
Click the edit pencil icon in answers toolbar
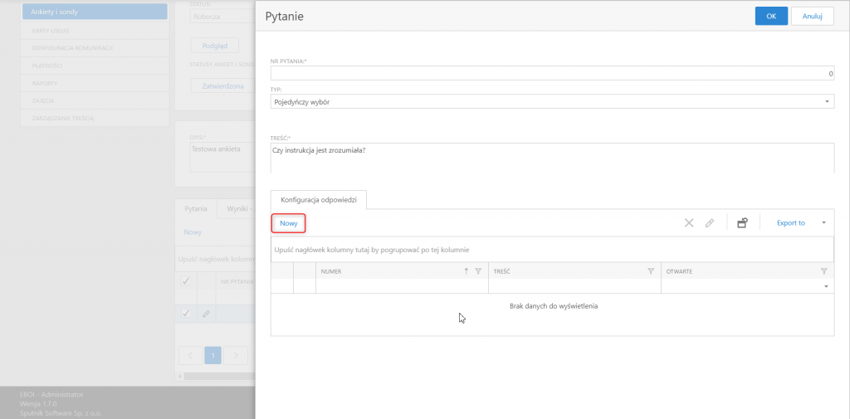click(710, 223)
